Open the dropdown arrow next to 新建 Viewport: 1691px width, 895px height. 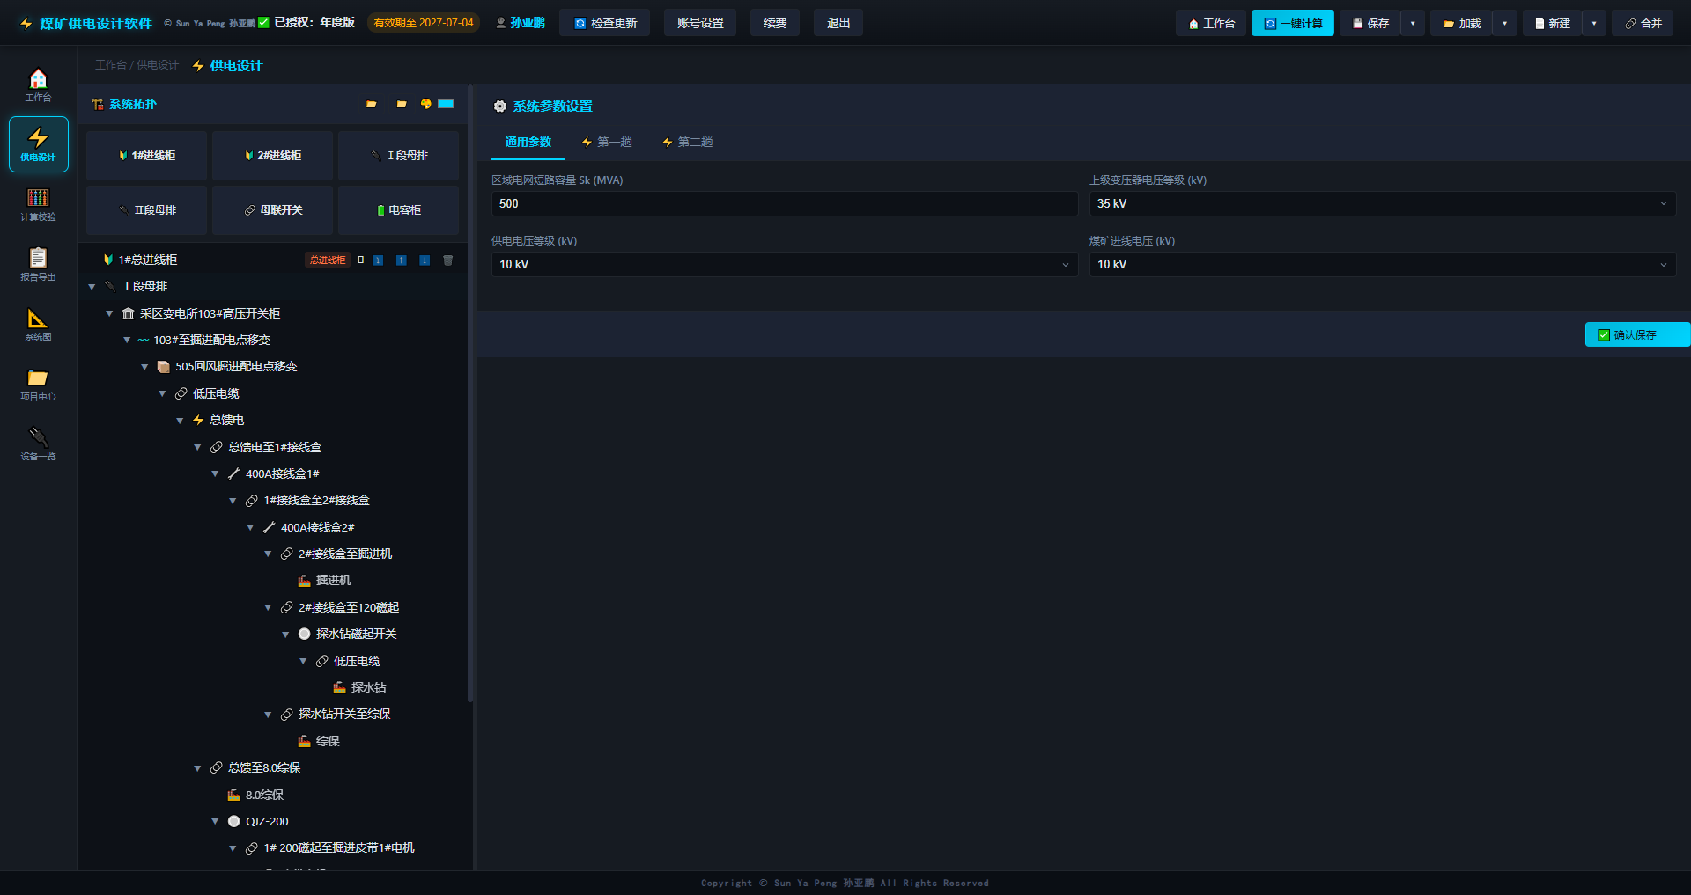1594,24
